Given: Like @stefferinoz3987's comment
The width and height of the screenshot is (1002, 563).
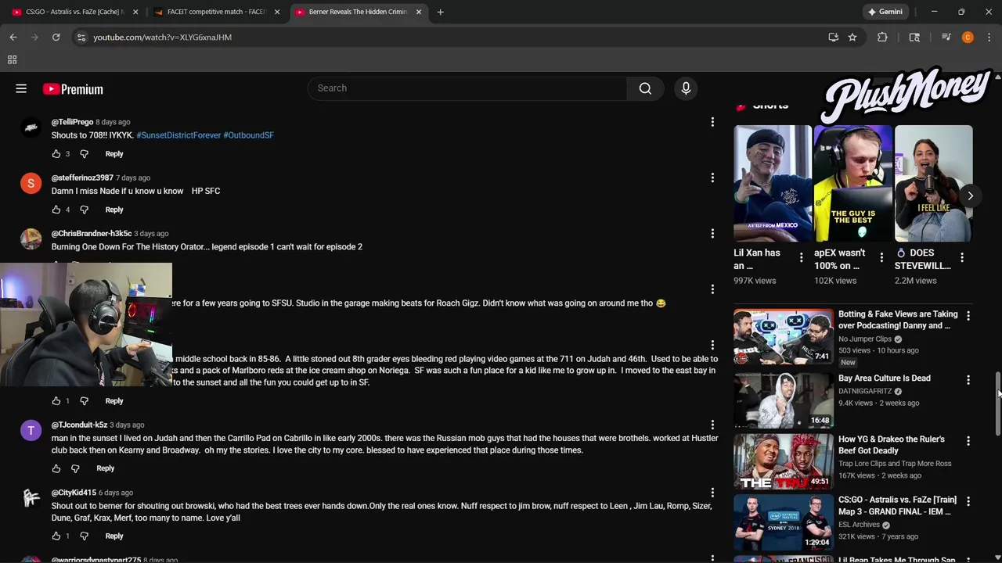Looking at the screenshot, I should (56, 210).
